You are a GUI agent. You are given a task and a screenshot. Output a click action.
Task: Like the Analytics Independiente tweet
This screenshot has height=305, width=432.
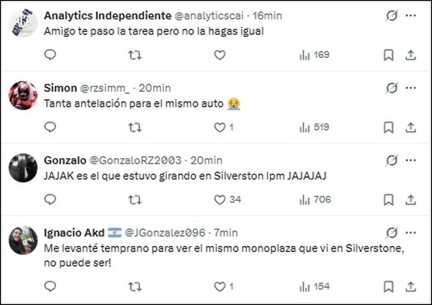point(220,55)
